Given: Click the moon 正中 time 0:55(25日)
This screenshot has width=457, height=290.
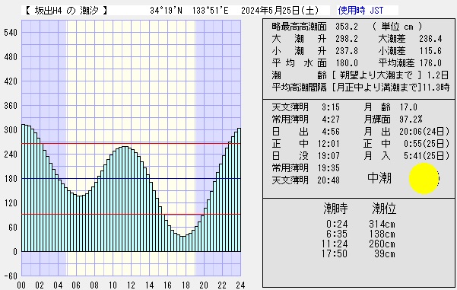Looking at the screenshot, I should [x=427, y=144].
